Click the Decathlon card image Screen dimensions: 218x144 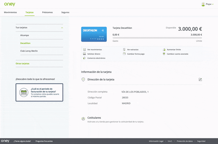click(x=94, y=34)
